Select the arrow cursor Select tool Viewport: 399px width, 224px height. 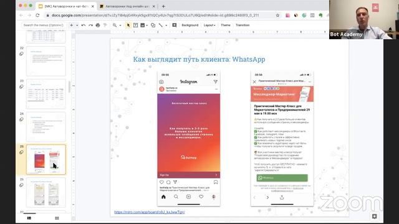128,25
